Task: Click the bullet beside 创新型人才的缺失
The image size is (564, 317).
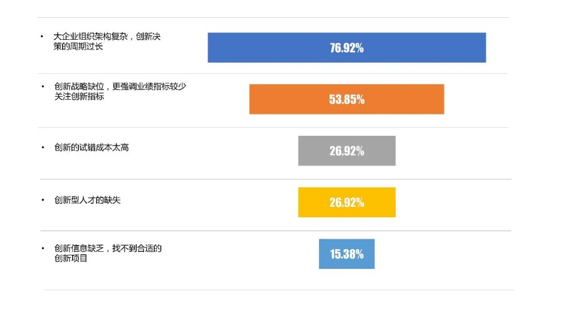Action: click(43, 200)
